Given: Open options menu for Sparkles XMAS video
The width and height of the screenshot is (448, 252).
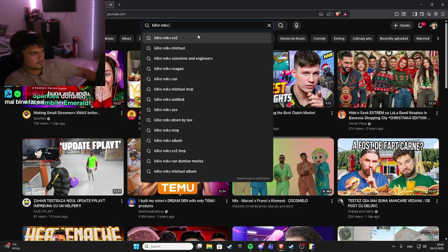Looking at the screenshot, I should point(121,113).
